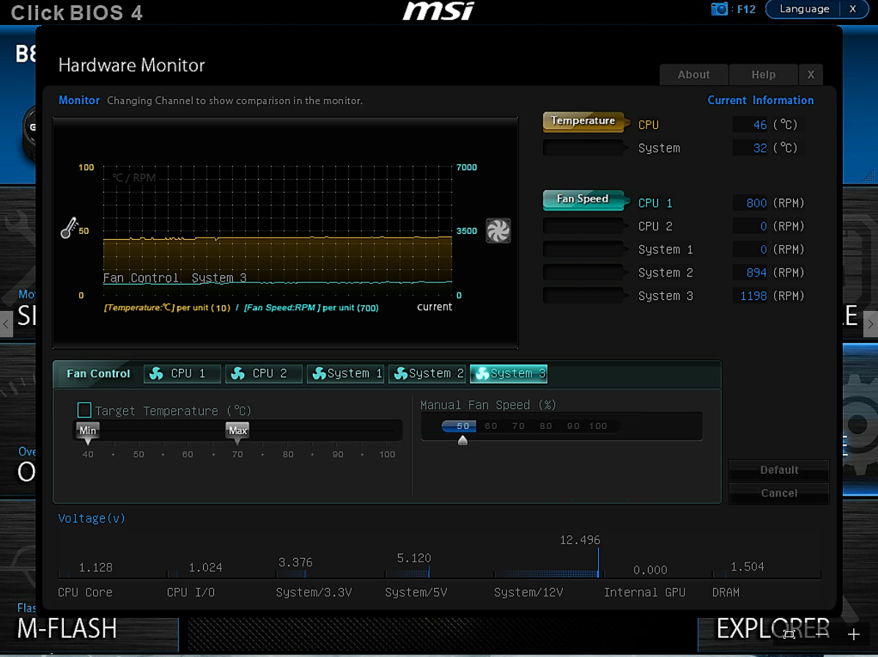Close the Hardware Monitor panel

coord(811,75)
